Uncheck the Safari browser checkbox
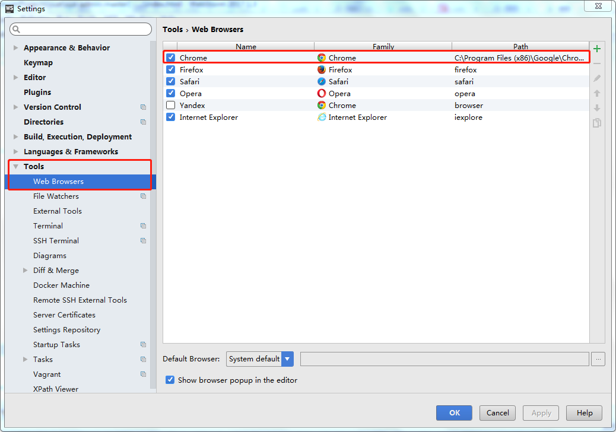Image resolution: width=616 pixels, height=432 pixels. pyautogui.click(x=170, y=81)
